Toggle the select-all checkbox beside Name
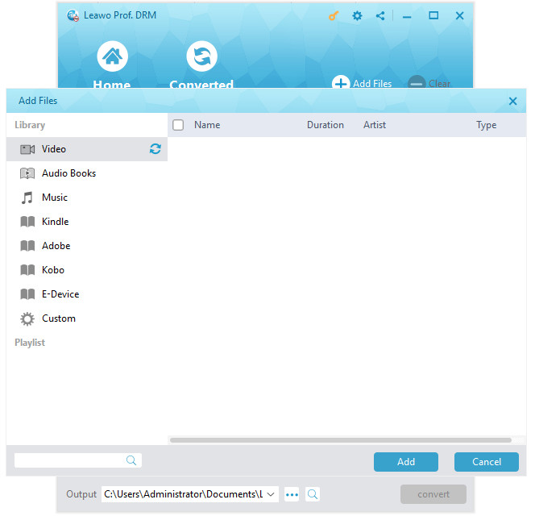Viewport: 535px width, 516px height. click(178, 125)
